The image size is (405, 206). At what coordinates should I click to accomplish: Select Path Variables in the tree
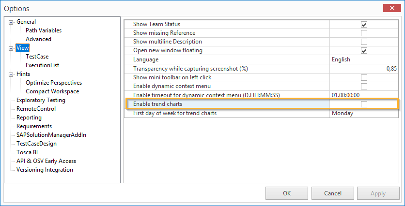[x=44, y=30]
